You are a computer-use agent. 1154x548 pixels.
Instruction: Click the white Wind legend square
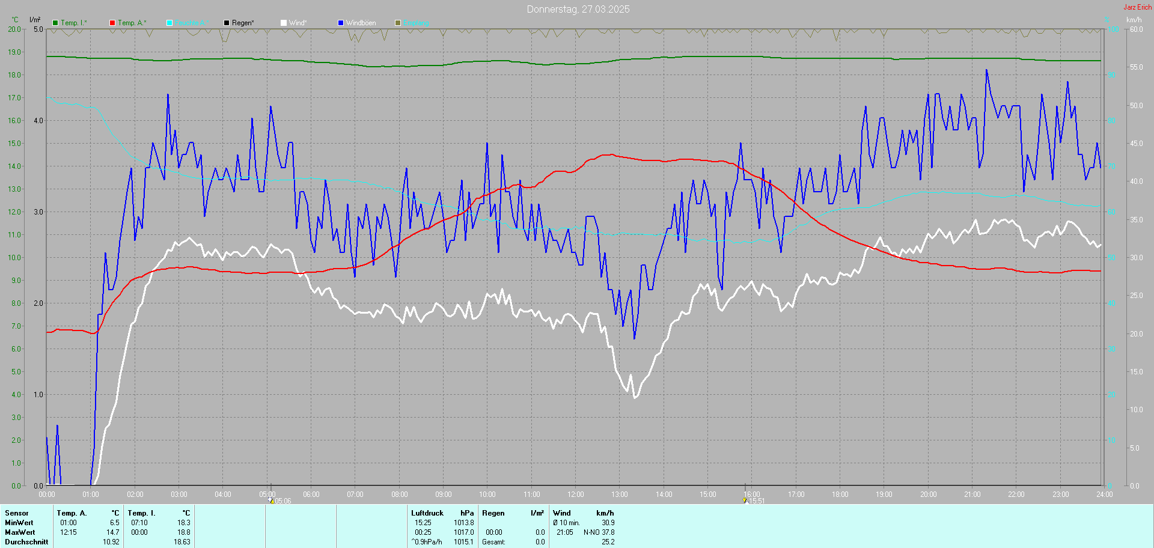tap(284, 23)
